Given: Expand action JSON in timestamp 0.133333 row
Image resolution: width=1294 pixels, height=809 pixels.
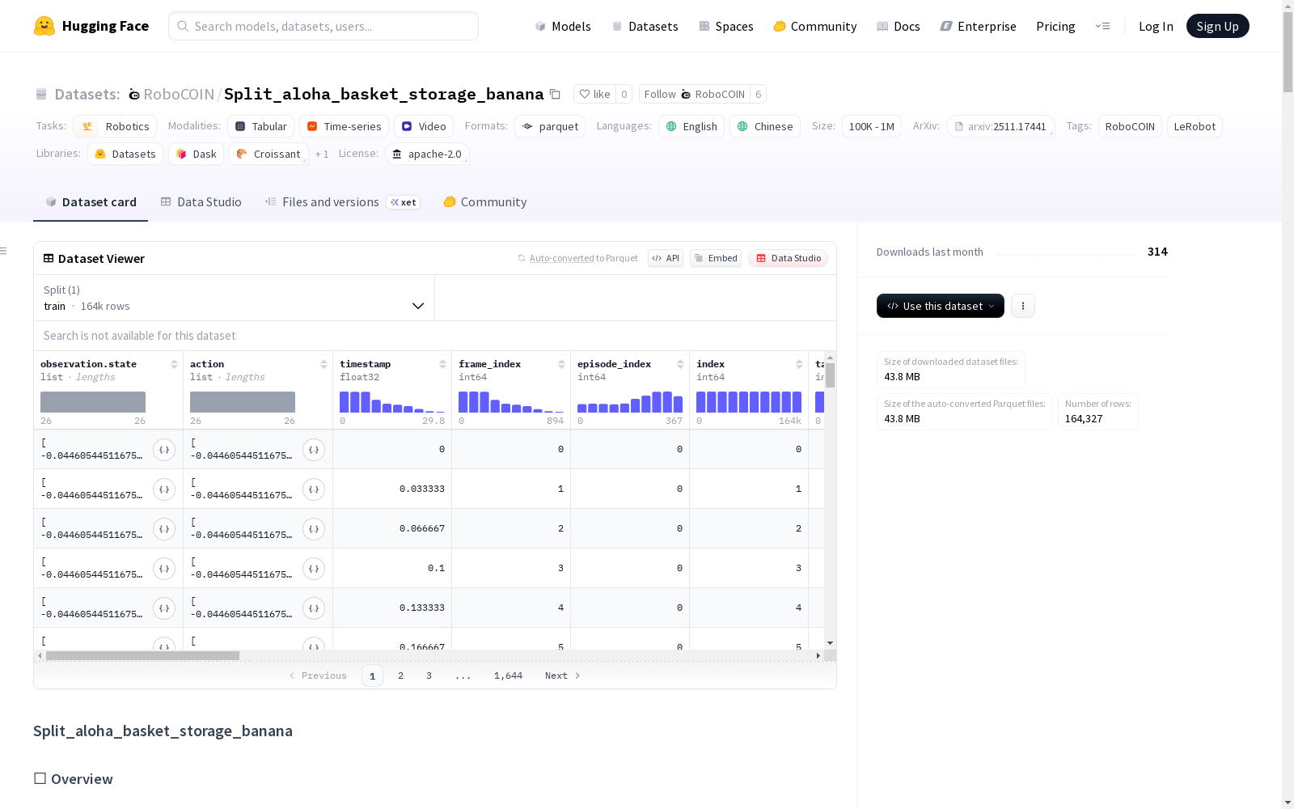Looking at the screenshot, I should [314, 608].
